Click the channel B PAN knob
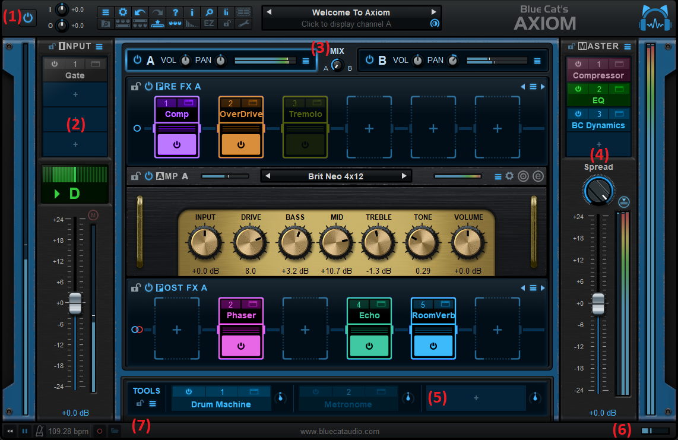The width and height of the screenshot is (678, 440). [x=453, y=61]
